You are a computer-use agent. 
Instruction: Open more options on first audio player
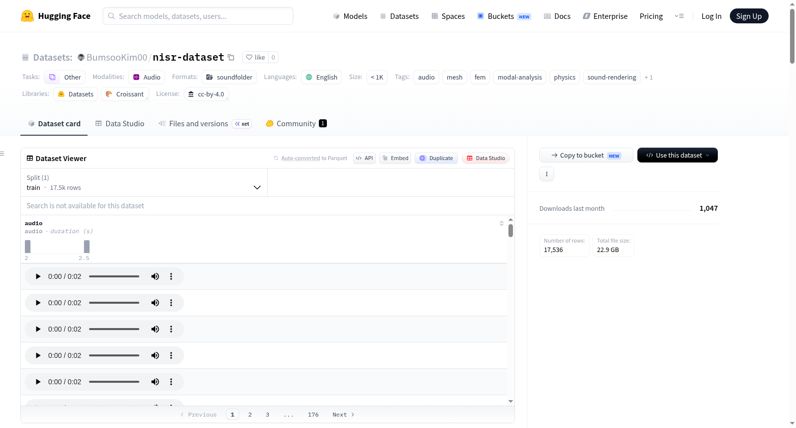(x=171, y=276)
